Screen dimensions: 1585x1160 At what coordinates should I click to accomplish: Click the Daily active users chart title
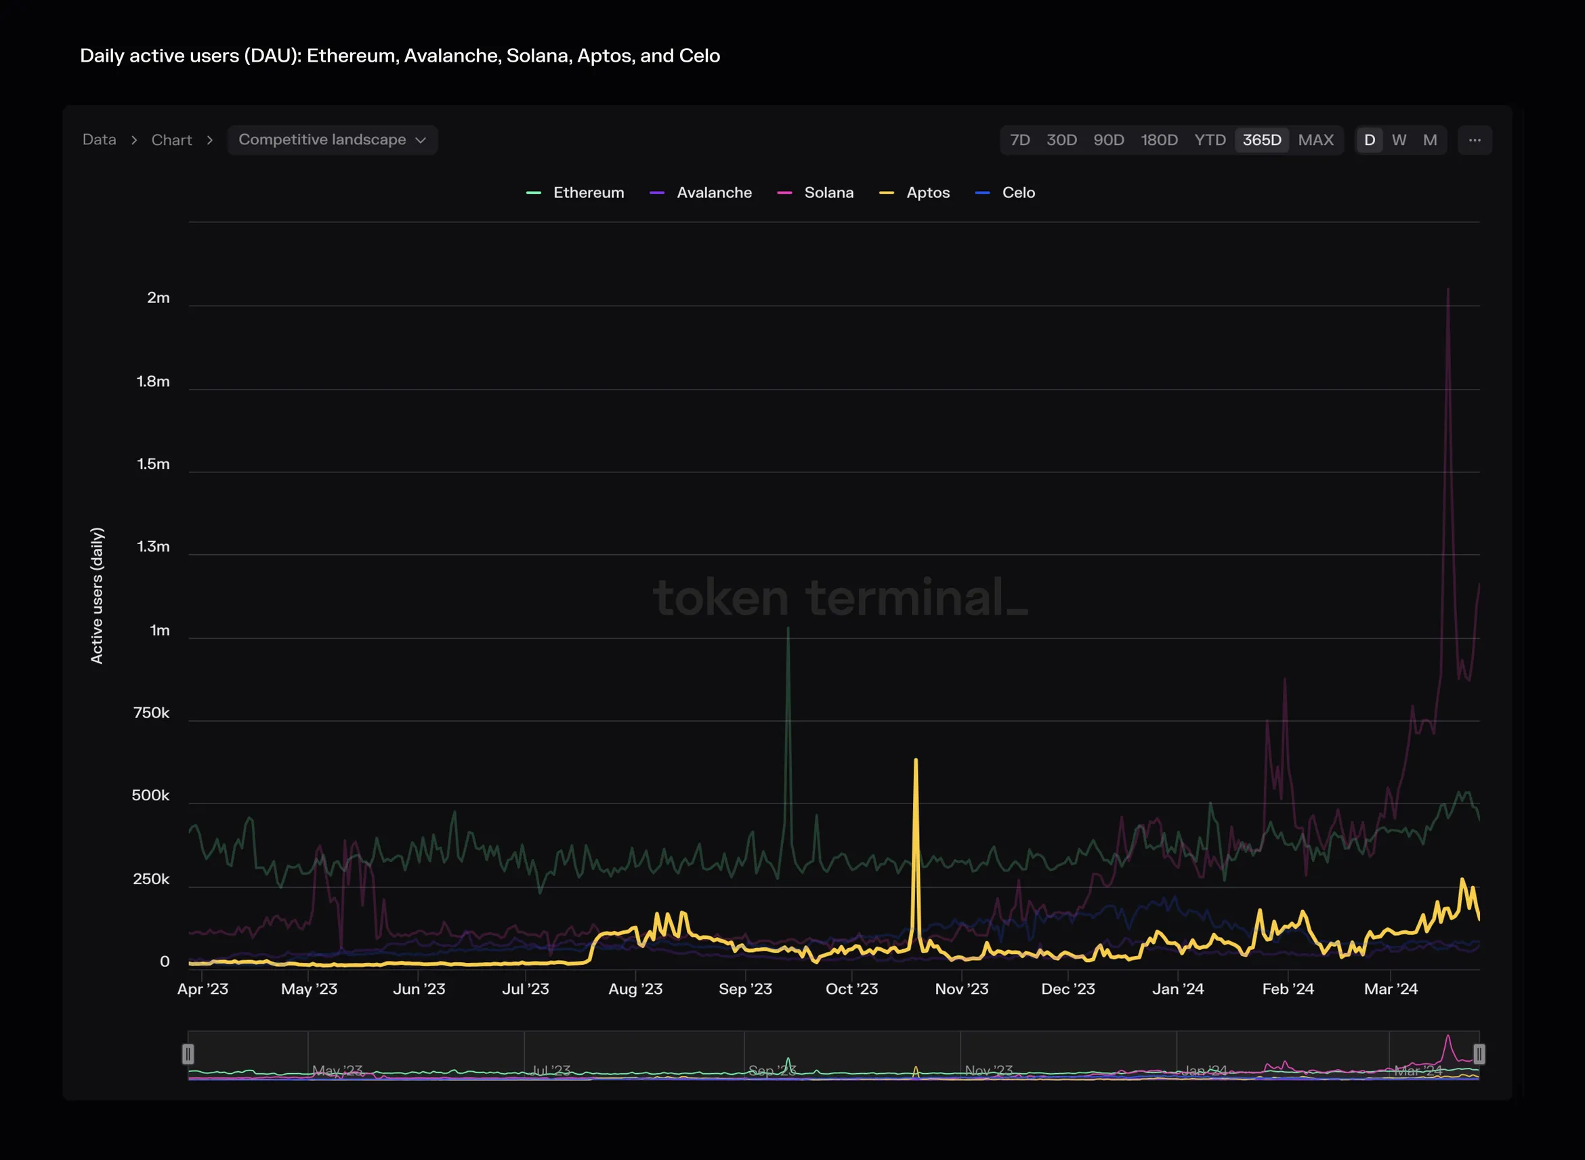[x=400, y=56]
